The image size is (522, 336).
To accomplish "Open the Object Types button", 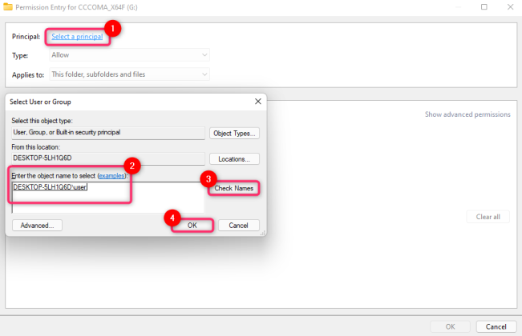I will pos(234,134).
